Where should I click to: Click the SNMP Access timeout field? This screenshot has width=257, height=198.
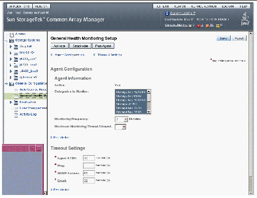89,173
